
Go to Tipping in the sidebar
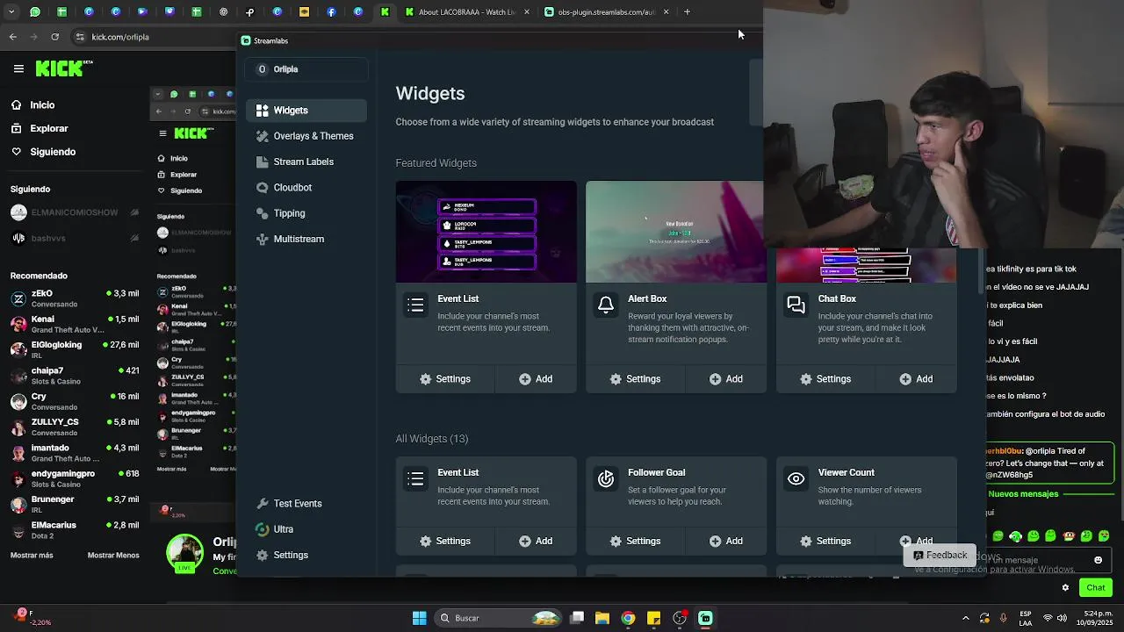tap(306, 213)
